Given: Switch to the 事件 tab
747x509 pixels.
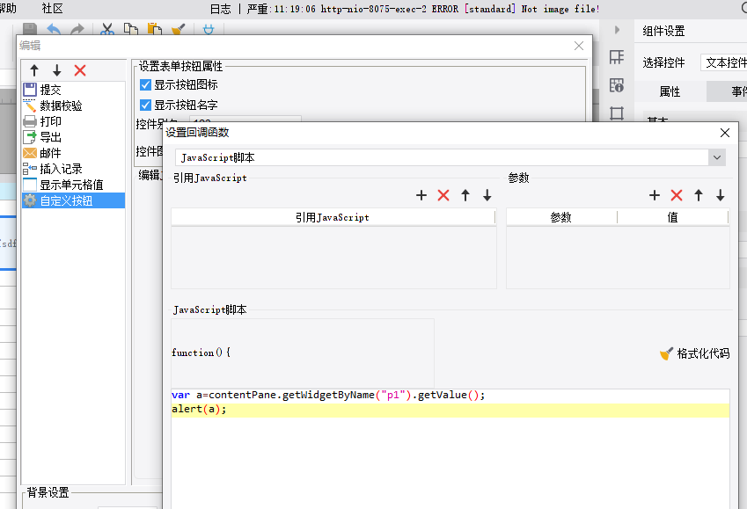Looking at the screenshot, I should click(728, 91).
